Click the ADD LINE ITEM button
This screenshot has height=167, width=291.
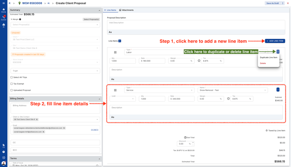(275, 41)
